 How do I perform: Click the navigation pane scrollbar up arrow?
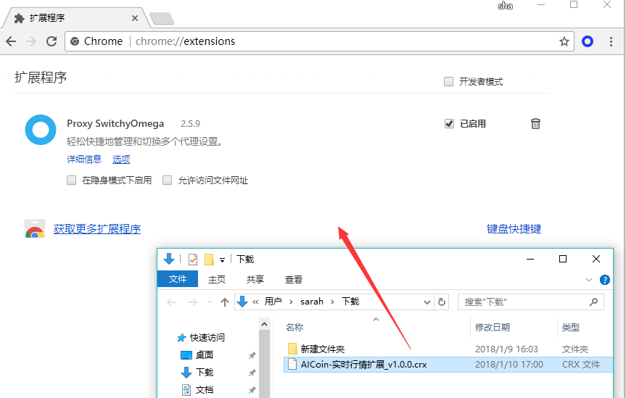[264, 324]
